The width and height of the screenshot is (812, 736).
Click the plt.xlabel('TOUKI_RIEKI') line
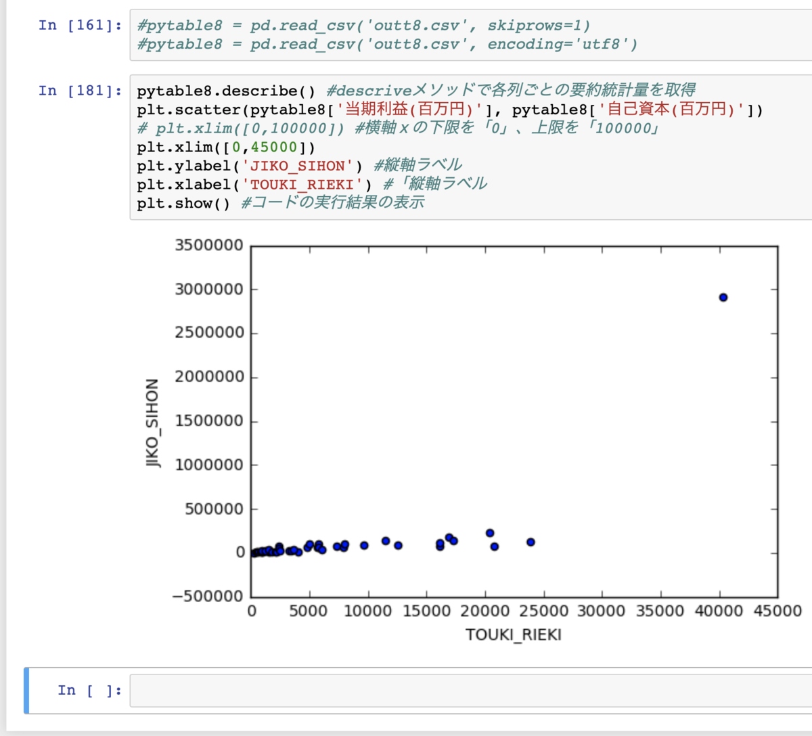click(312, 184)
